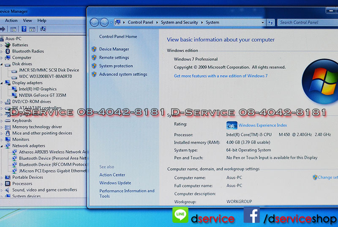Open Remote settings link
The image size is (338, 227).
(x=114, y=57)
